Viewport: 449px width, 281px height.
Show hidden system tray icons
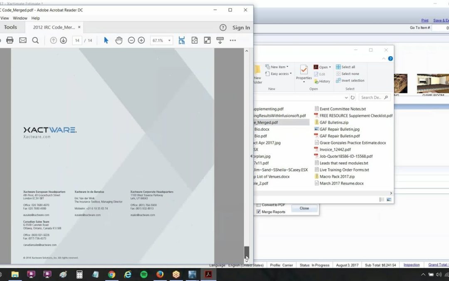[x=423, y=275]
